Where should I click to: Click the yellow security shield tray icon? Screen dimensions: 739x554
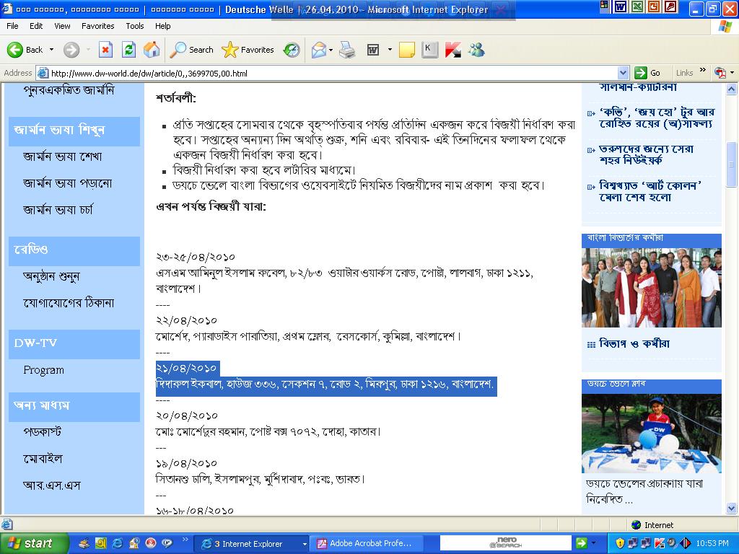tap(620, 543)
